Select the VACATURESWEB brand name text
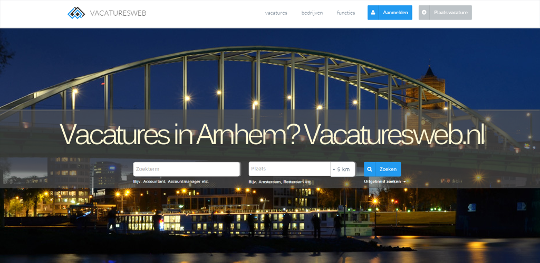The image size is (540, 263). pos(118,13)
